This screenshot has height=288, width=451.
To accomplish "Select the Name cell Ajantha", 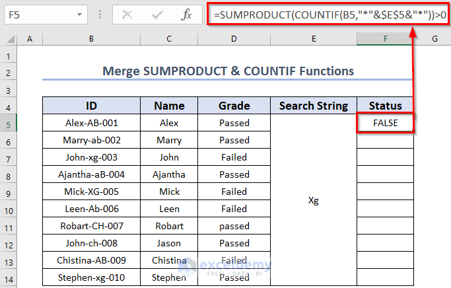I will [170, 174].
